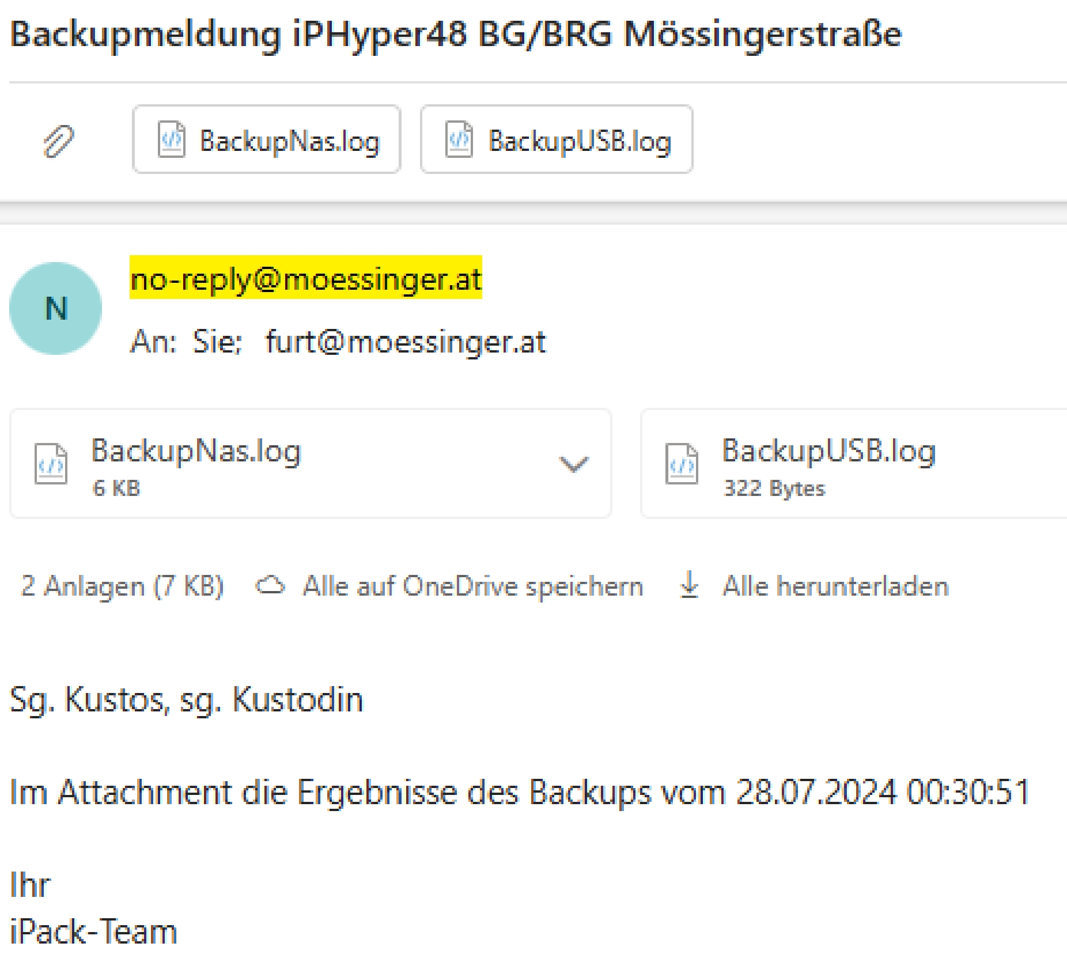Click the 322 Bytes BackupUSB.log card file icon
The height and width of the screenshot is (962, 1067).
[x=682, y=464]
